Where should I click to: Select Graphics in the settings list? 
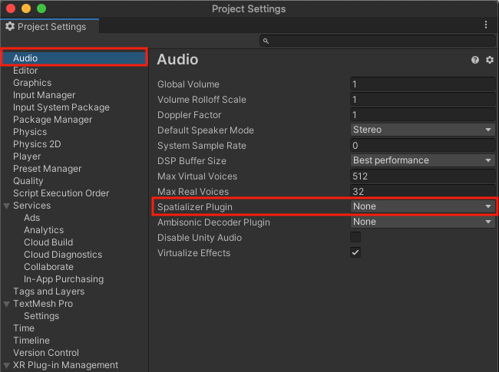pos(32,83)
